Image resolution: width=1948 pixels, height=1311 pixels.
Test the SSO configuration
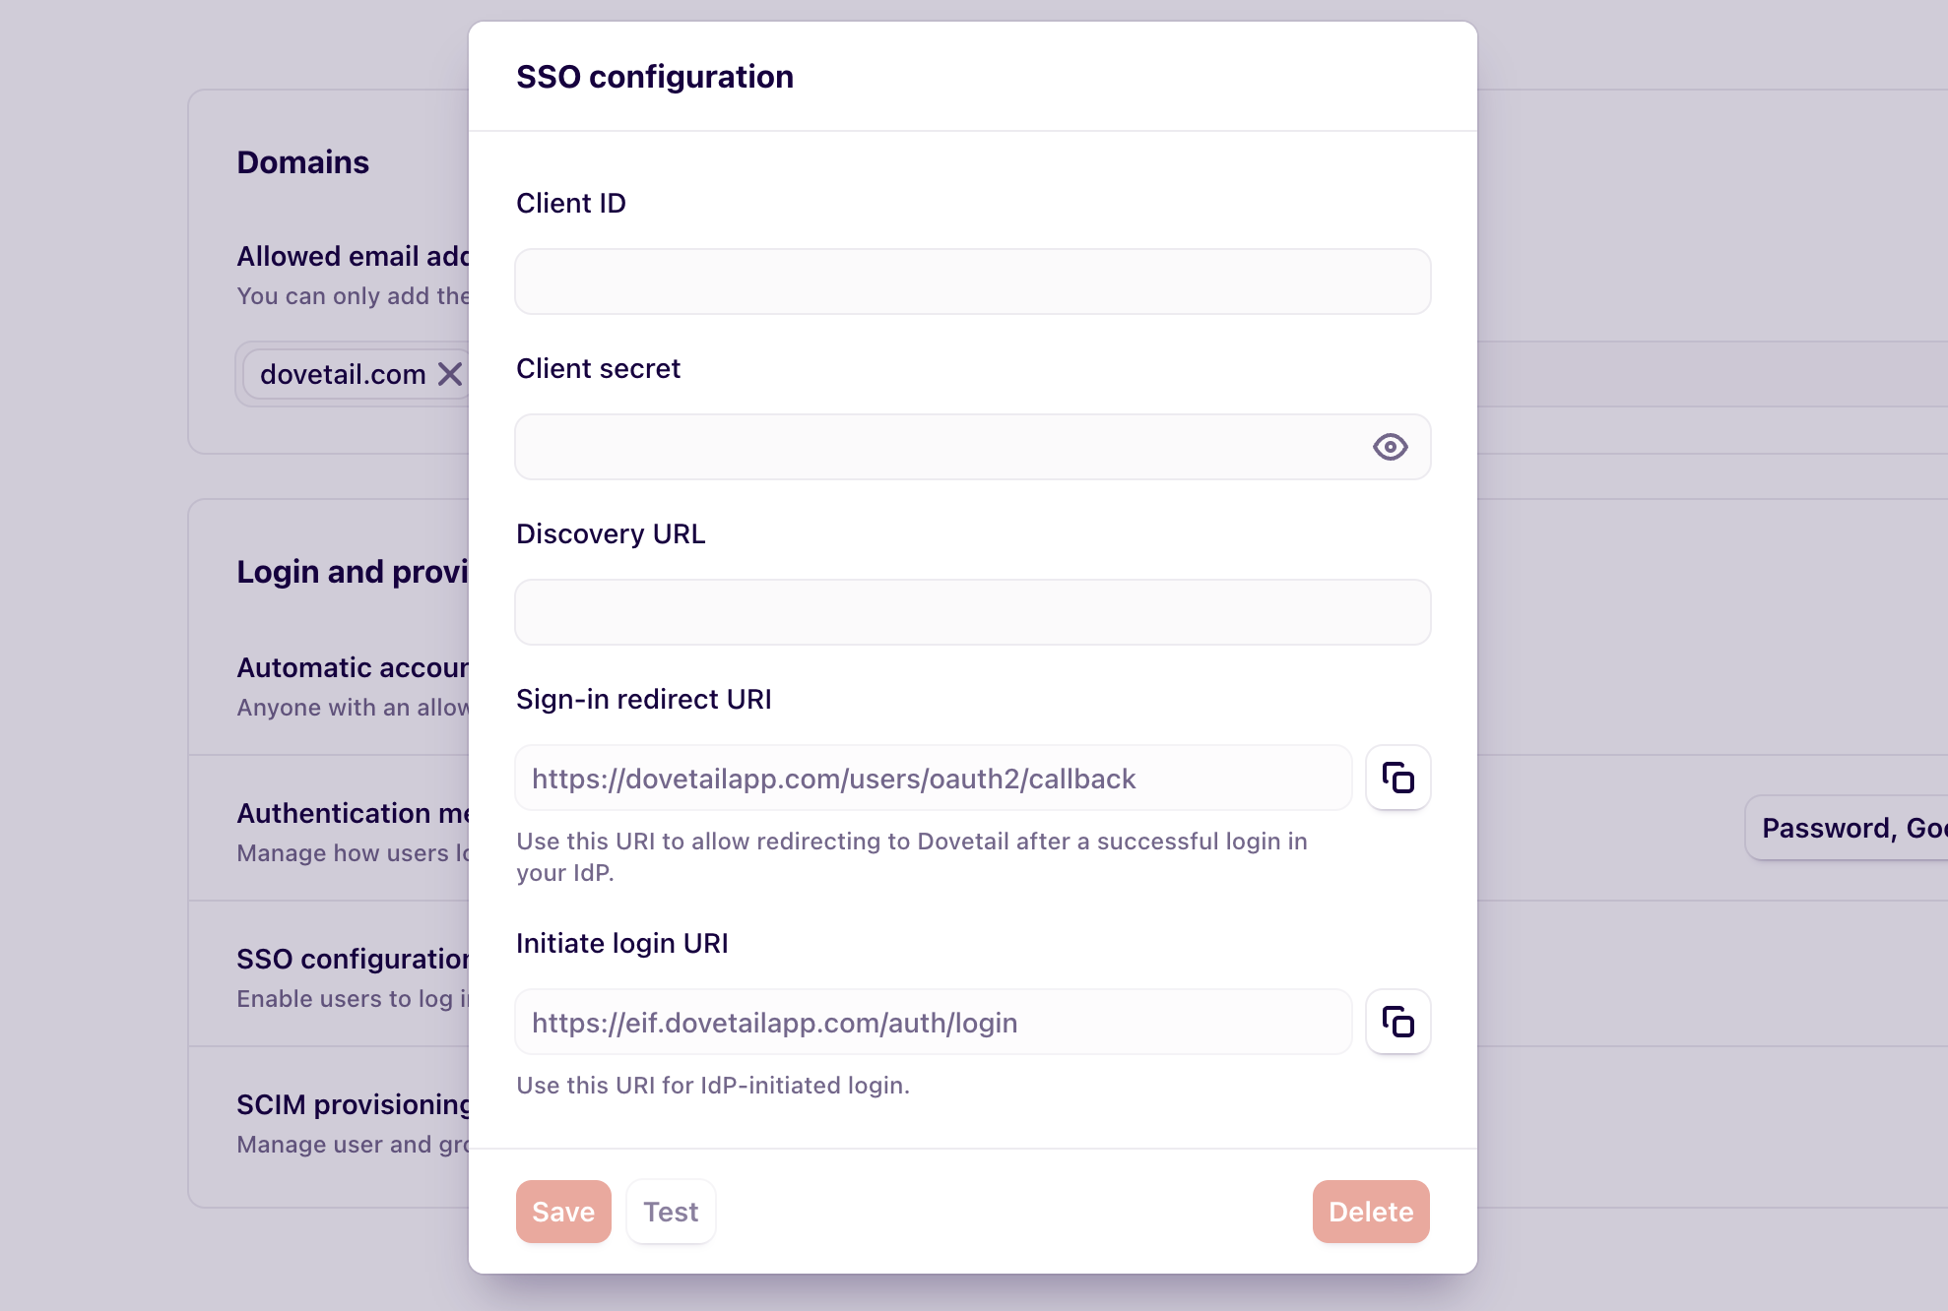click(x=671, y=1212)
